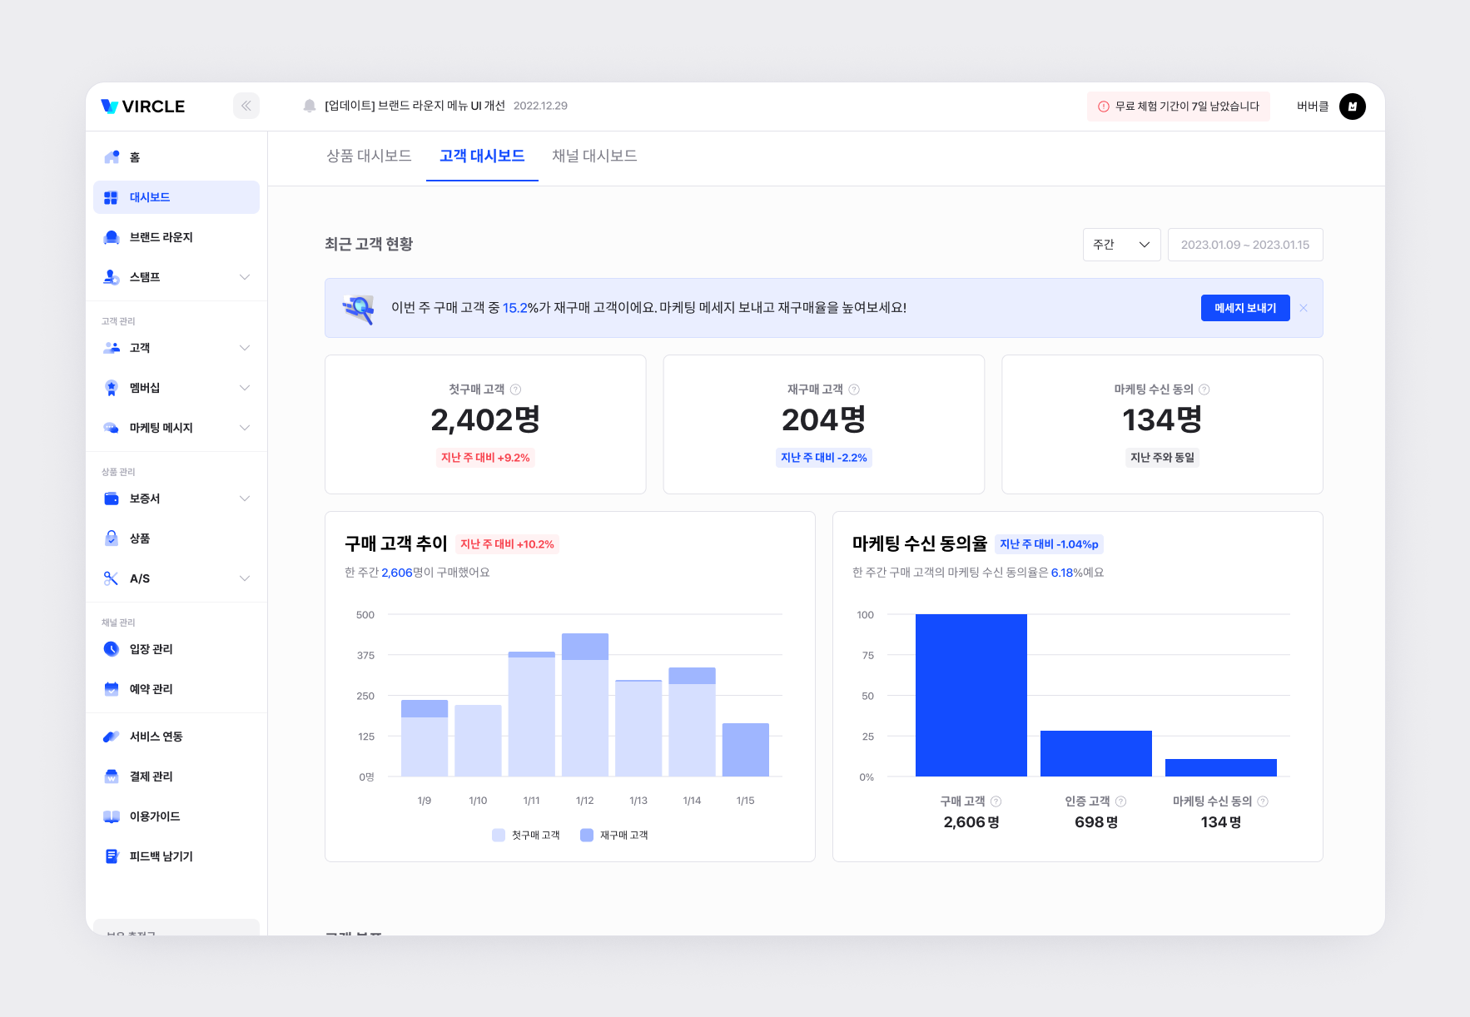This screenshot has width=1470, height=1017.
Task: Click the 브랜드 라운지 sofa icon
Action: pos(112,237)
